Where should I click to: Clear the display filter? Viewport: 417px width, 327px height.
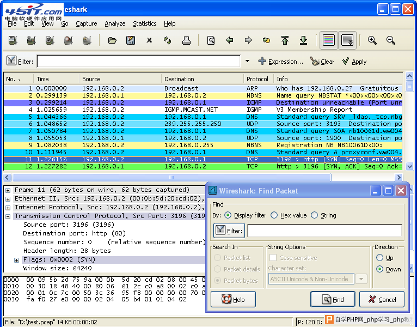coord(322,62)
